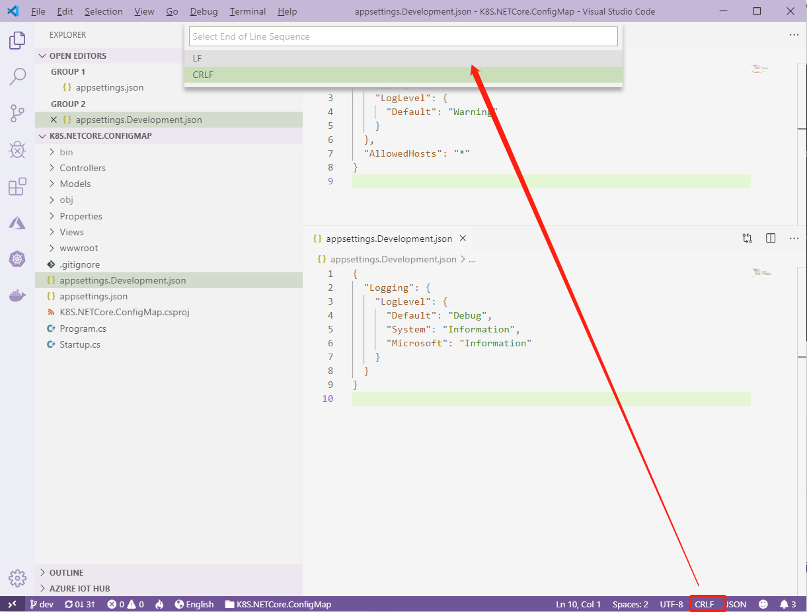Click Spaces: 2 indentation indicator
The image size is (807, 612).
[x=631, y=604]
